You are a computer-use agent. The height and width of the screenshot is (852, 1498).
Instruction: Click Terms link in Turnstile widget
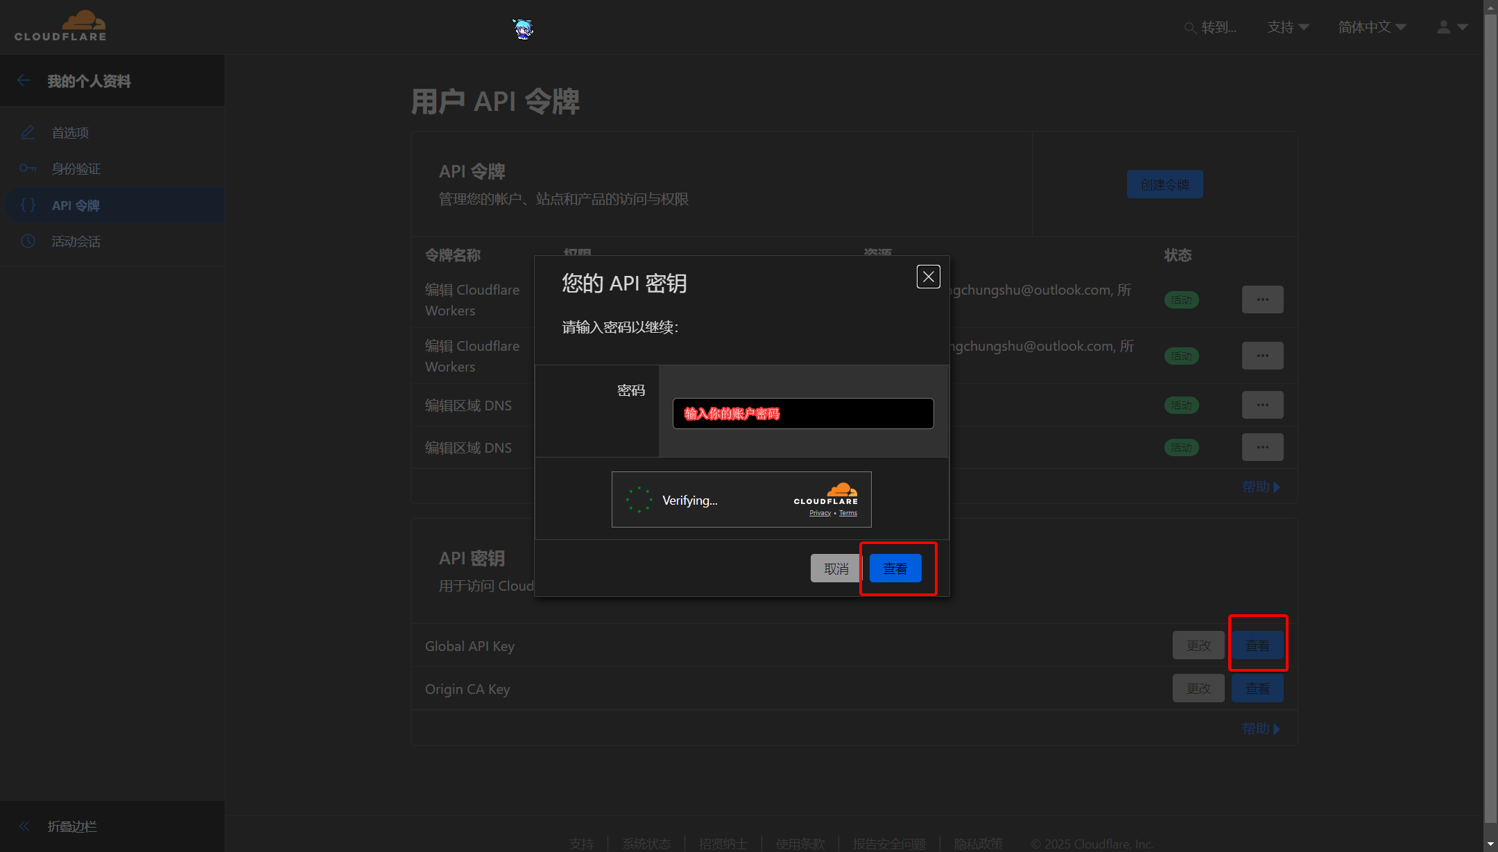point(848,513)
